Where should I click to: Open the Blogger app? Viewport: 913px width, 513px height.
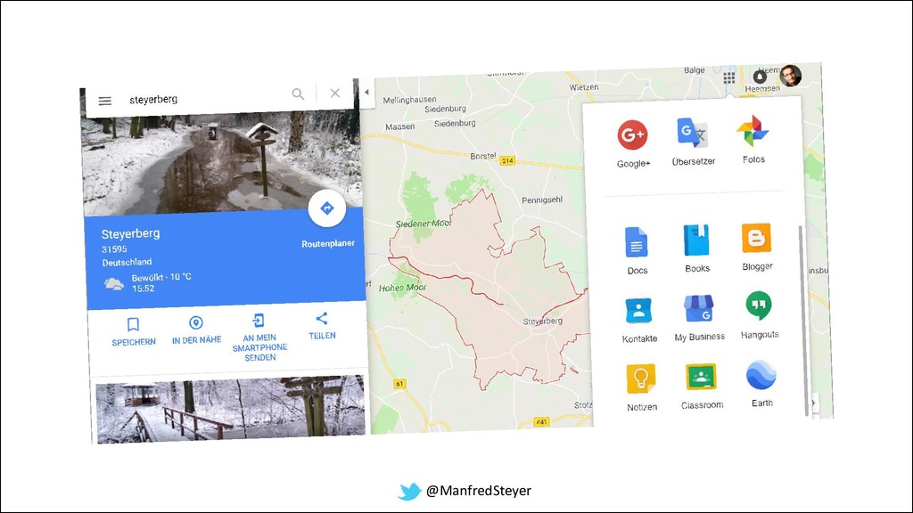click(757, 247)
